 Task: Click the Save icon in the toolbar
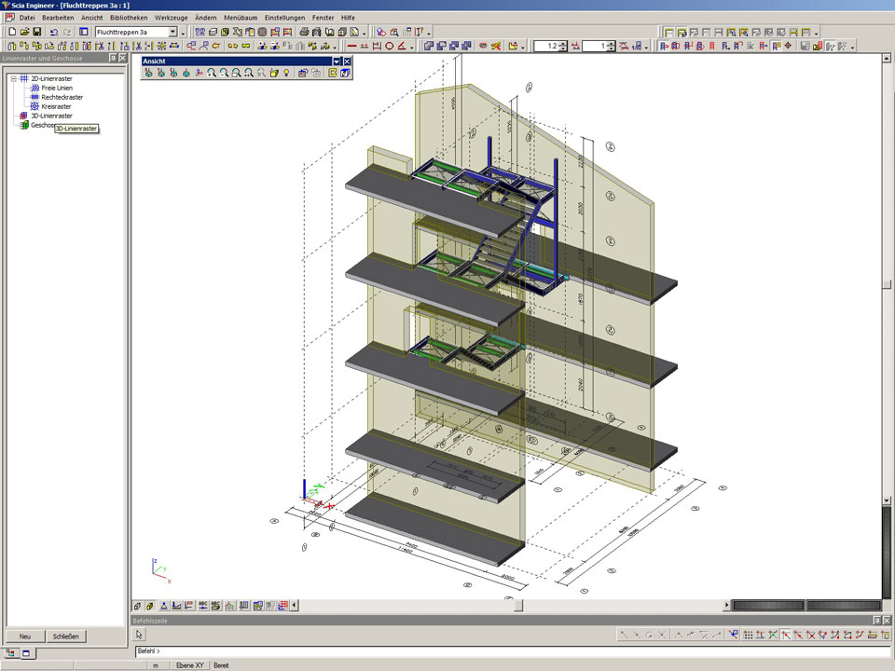point(36,32)
